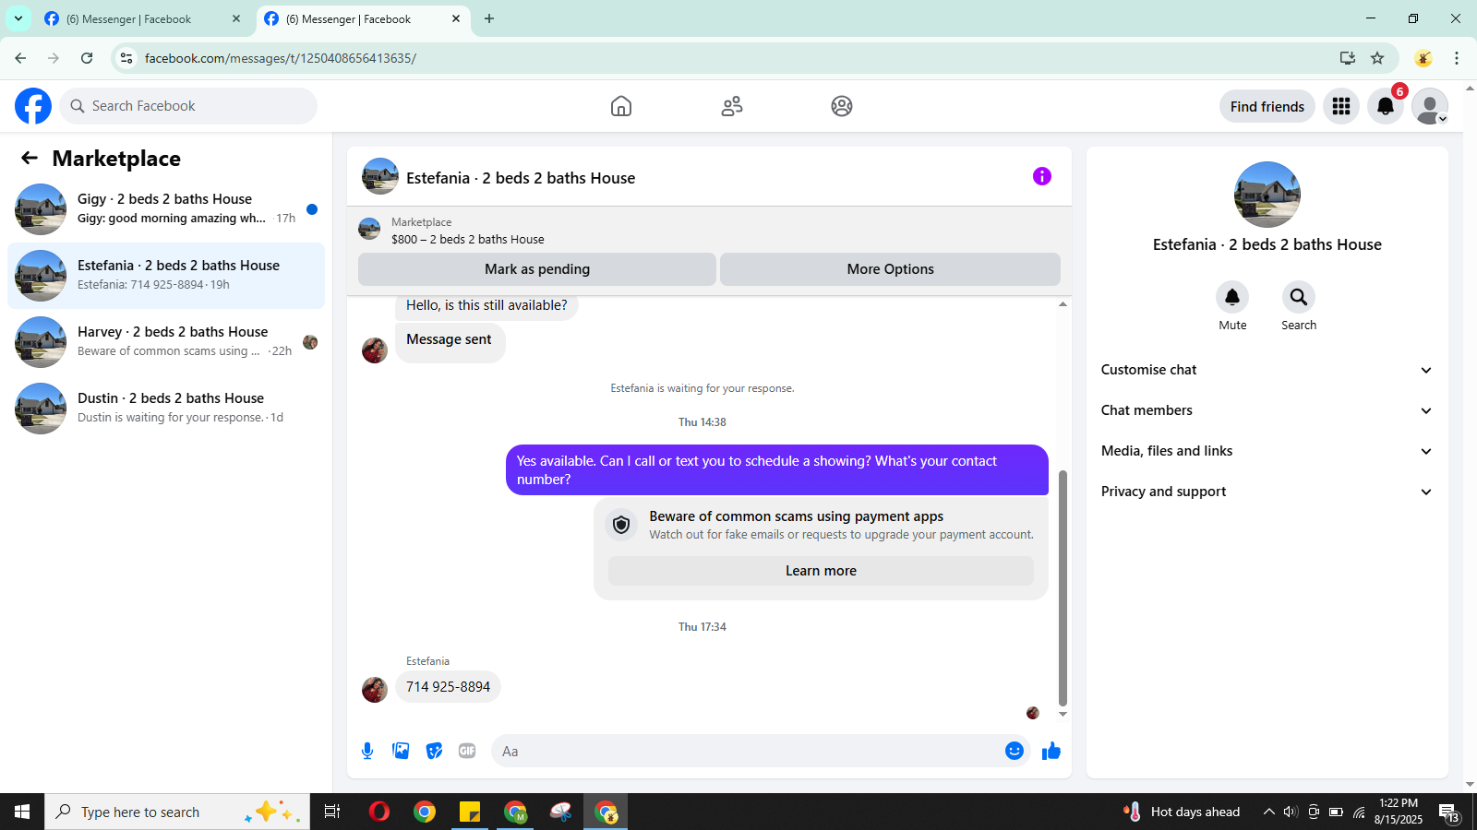Open Harvey's 2 beds 2 baths conversation

166,342
